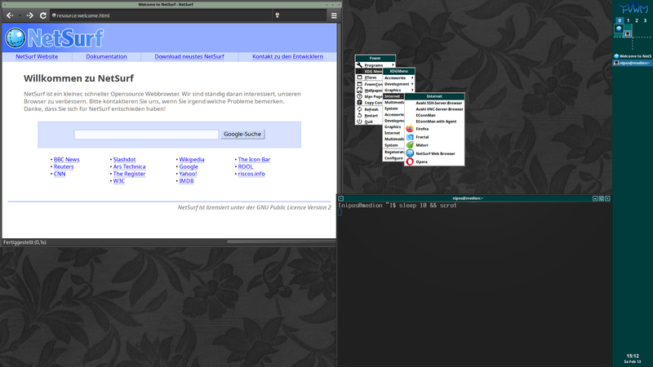Image resolution: width=653 pixels, height=367 pixels.
Task: Focus the Google search text field
Action: coord(146,135)
